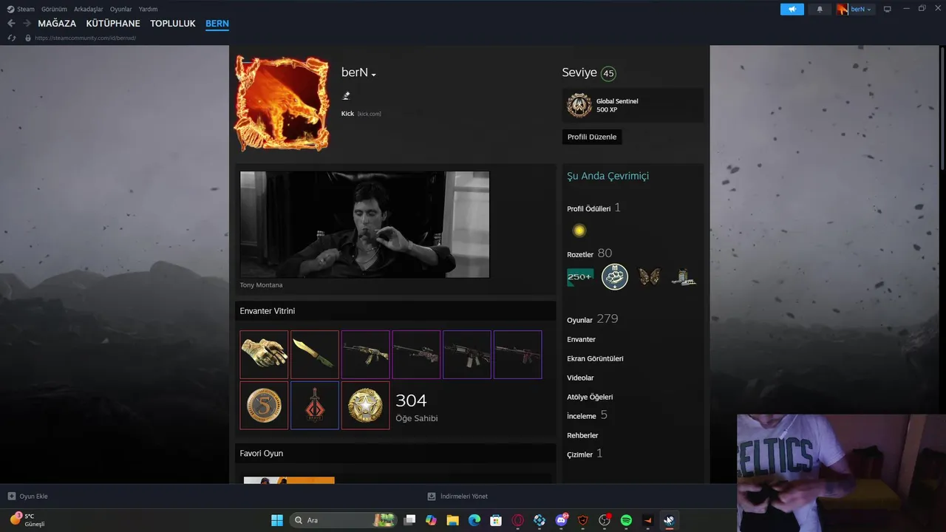This screenshot has width=946, height=532.
Task: Open the gloves item in the showcase
Action: 264,355
